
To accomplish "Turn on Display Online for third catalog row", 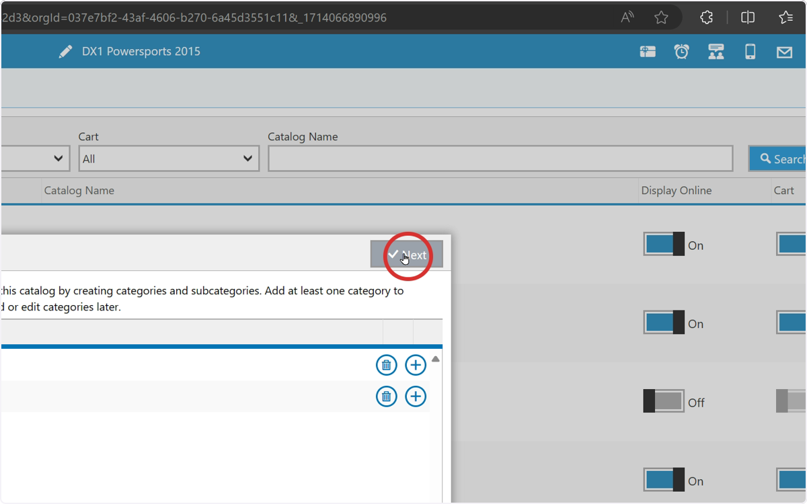I will click(664, 401).
